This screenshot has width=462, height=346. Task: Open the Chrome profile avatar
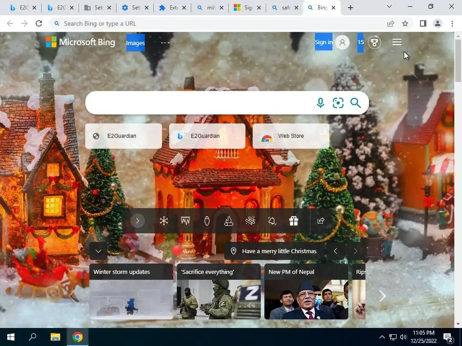pos(438,23)
